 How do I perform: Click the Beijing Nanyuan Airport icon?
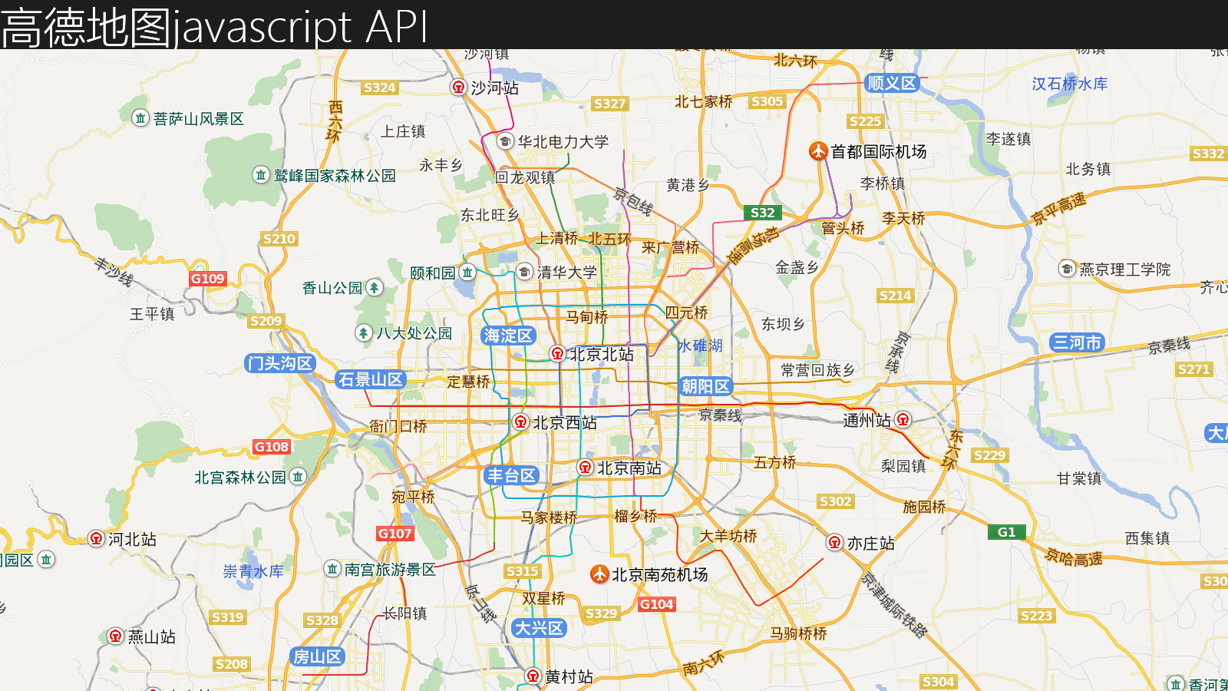(599, 574)
